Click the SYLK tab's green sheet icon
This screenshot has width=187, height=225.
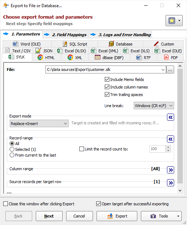11,57
